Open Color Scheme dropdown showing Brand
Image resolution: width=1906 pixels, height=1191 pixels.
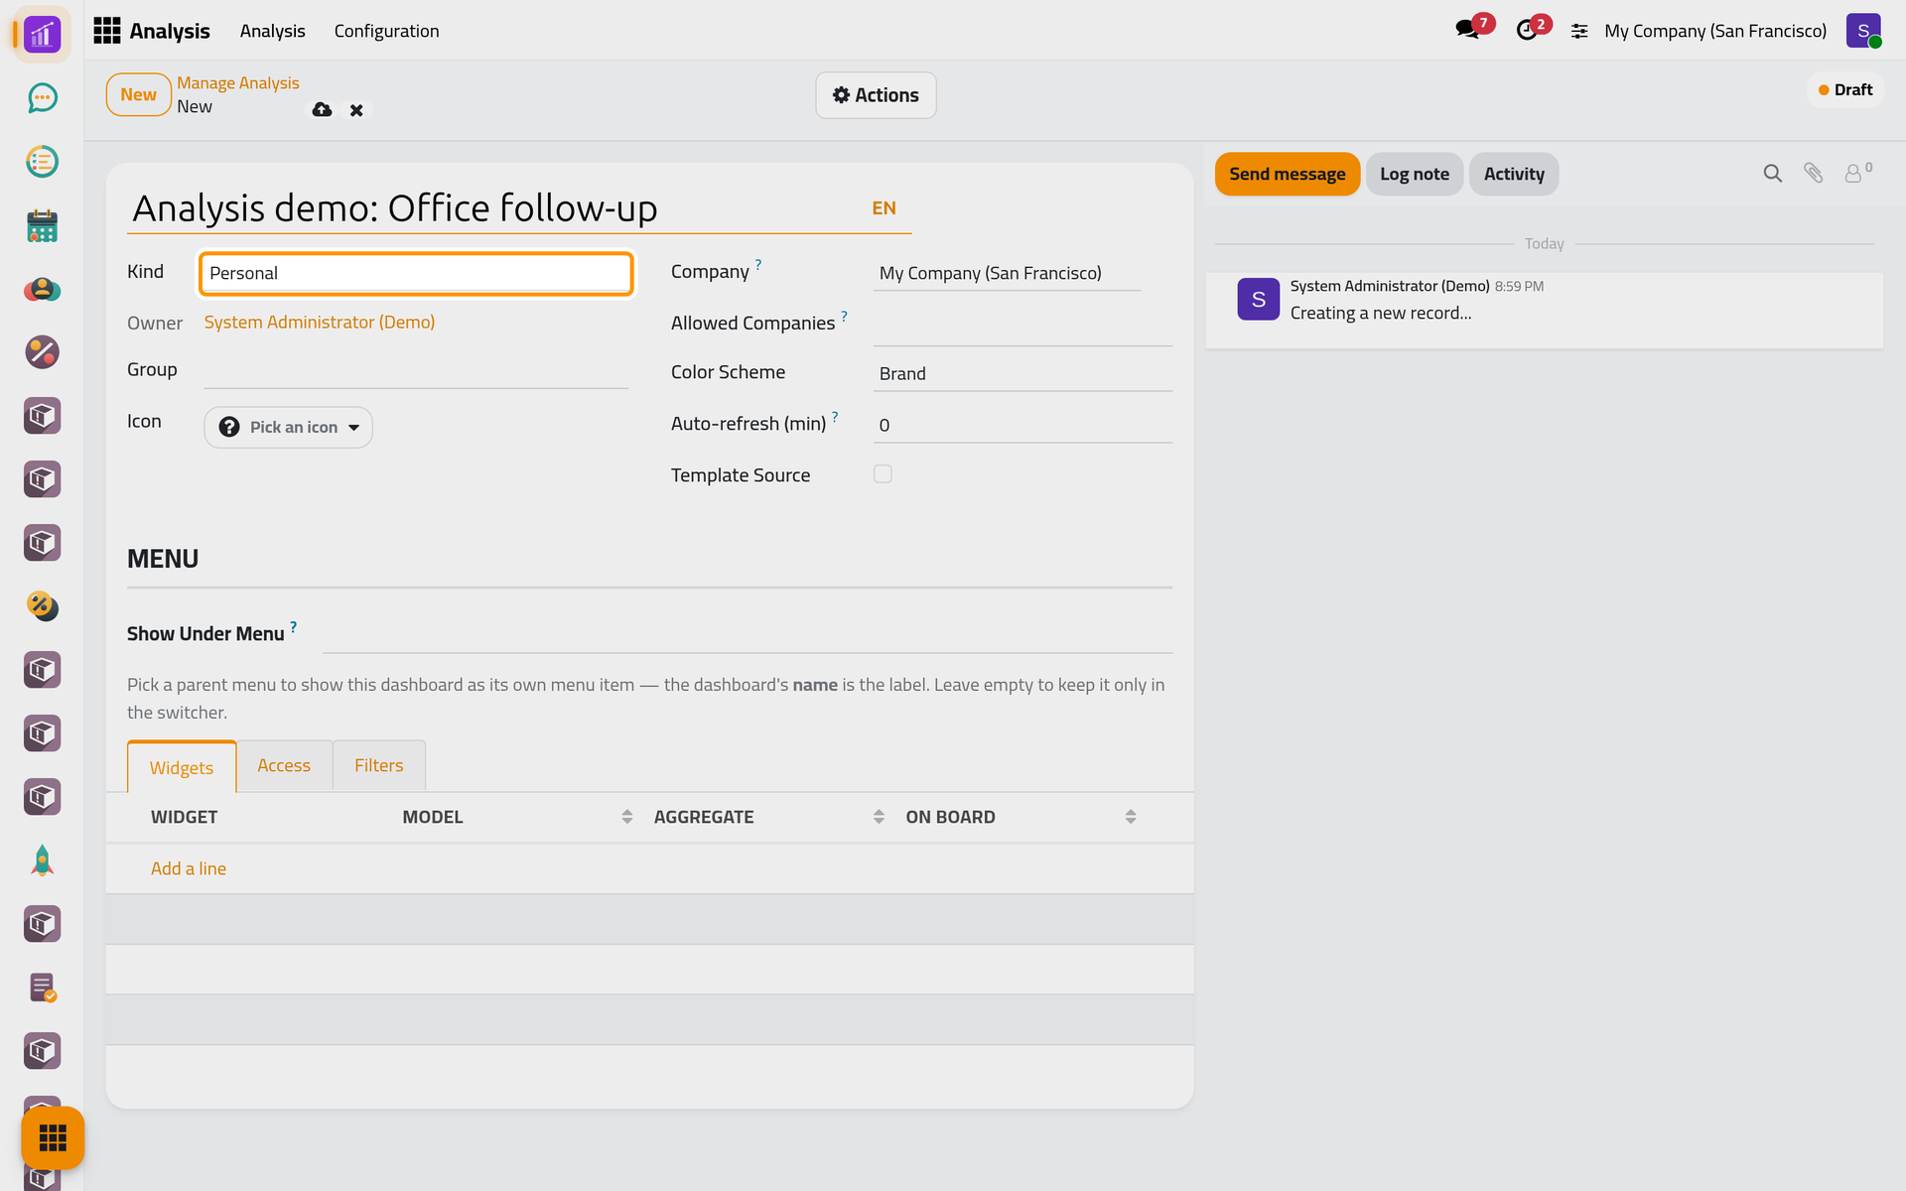pyautogui.click(x=1022, y=373)
